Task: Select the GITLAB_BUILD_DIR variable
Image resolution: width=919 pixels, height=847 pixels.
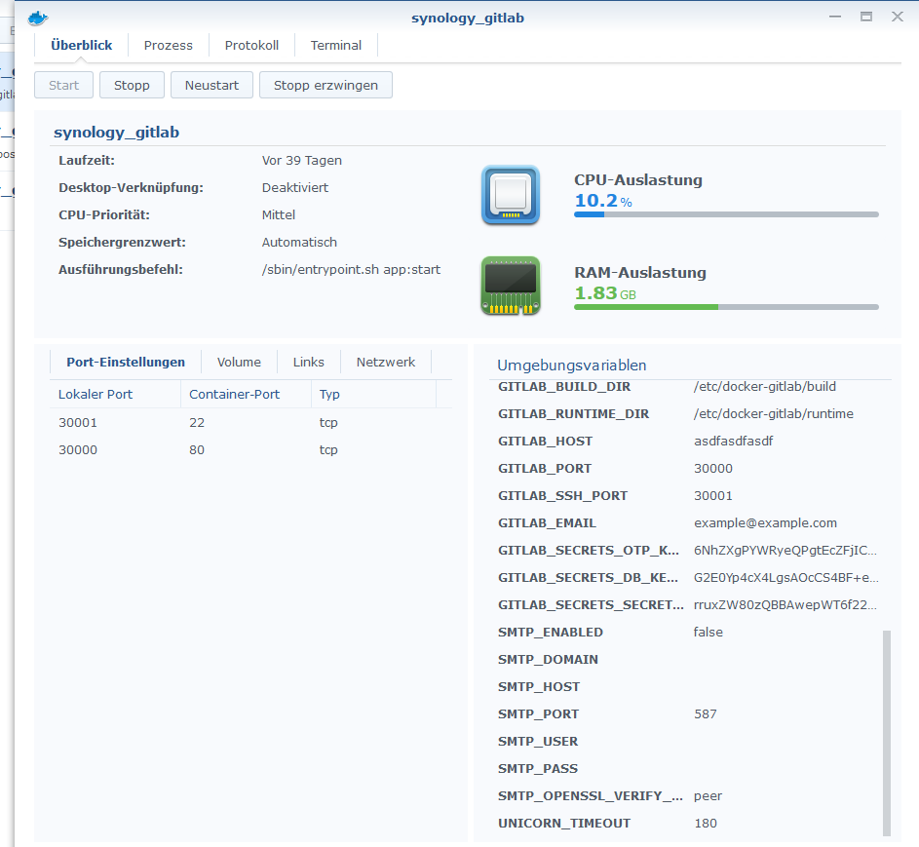Action: (x=564, y=387)
